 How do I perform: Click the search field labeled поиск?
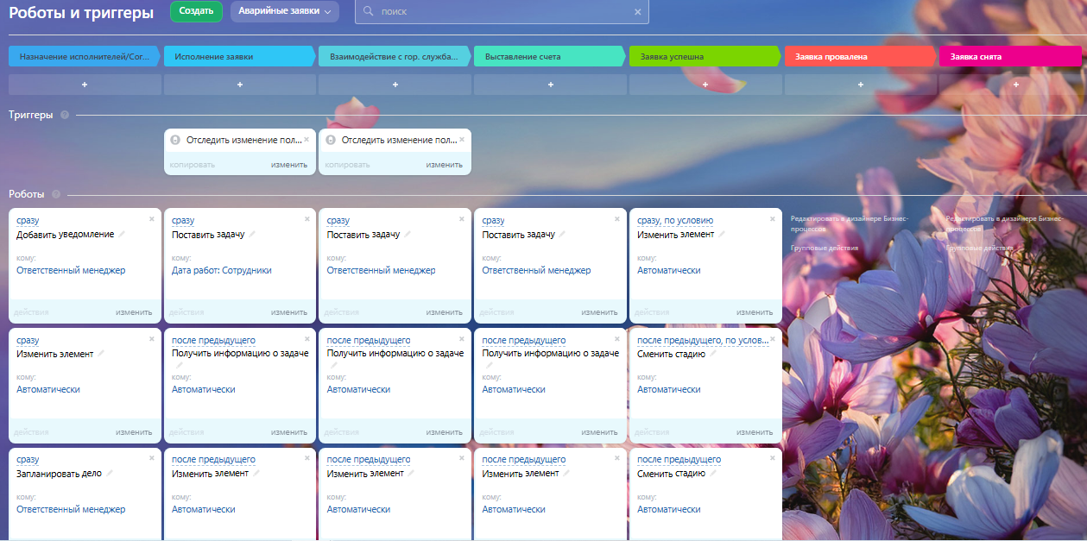pyautogui.click(x=501, y=12)
